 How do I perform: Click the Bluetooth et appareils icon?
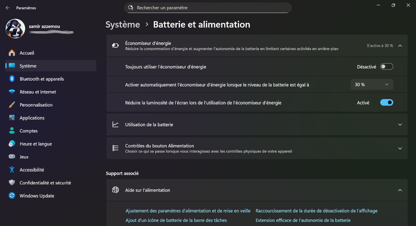[x=12, y=79]
